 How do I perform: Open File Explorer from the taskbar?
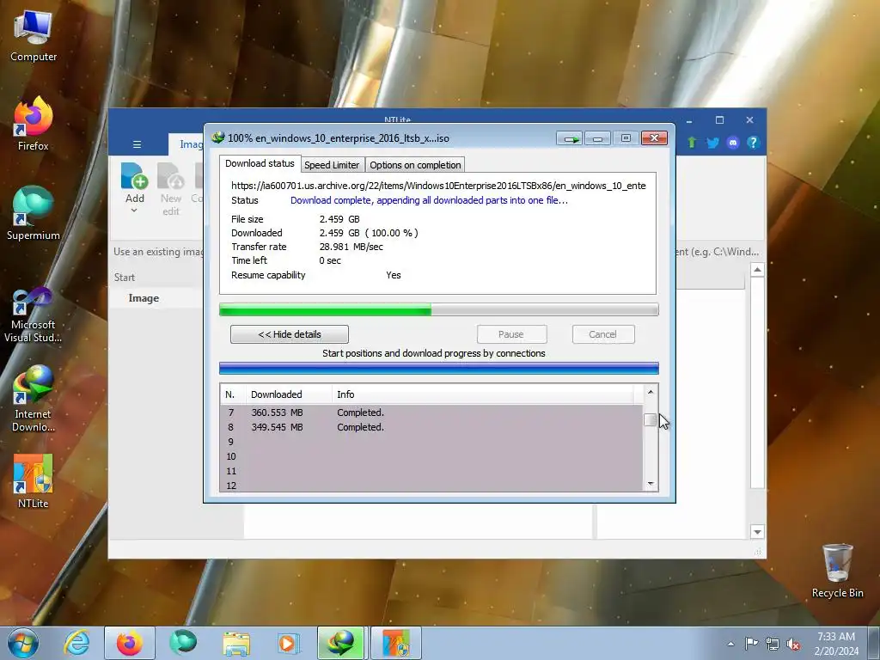click(236, 643)
